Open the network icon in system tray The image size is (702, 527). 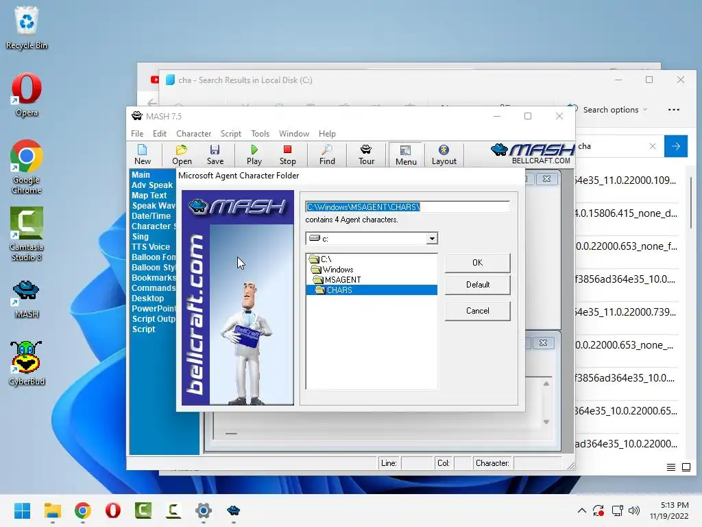tap(618, 511)
